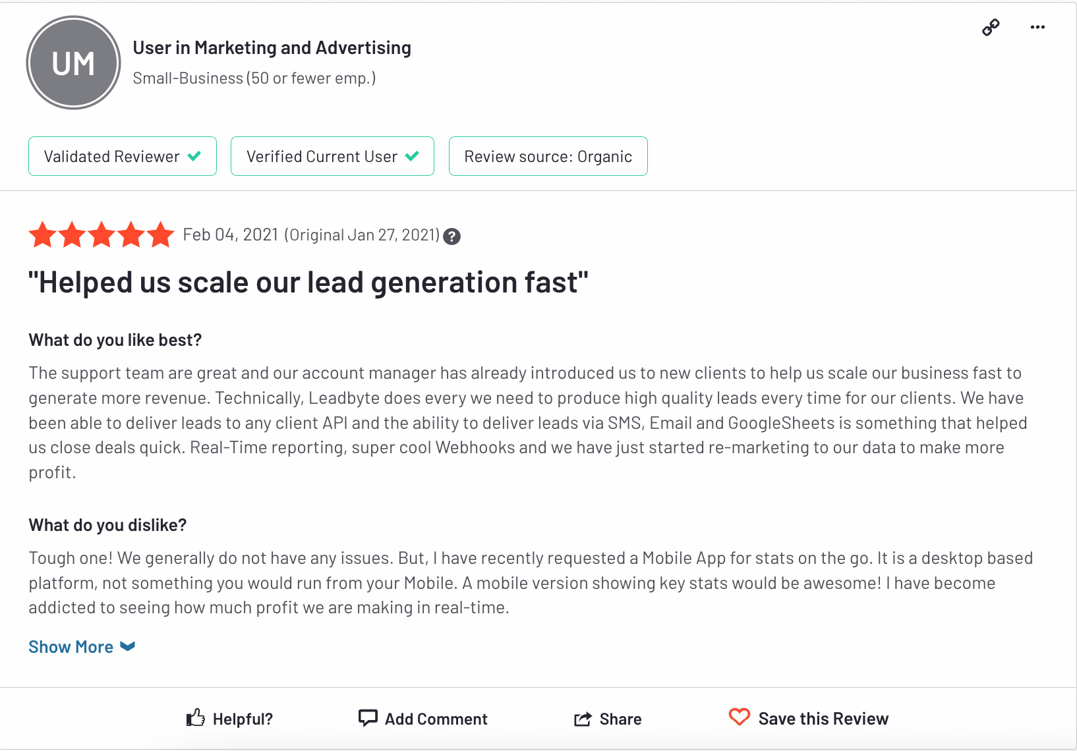This screenshot has height=751, width=1077.
Task: Click the Add Comment label
Action: [436, 719]
